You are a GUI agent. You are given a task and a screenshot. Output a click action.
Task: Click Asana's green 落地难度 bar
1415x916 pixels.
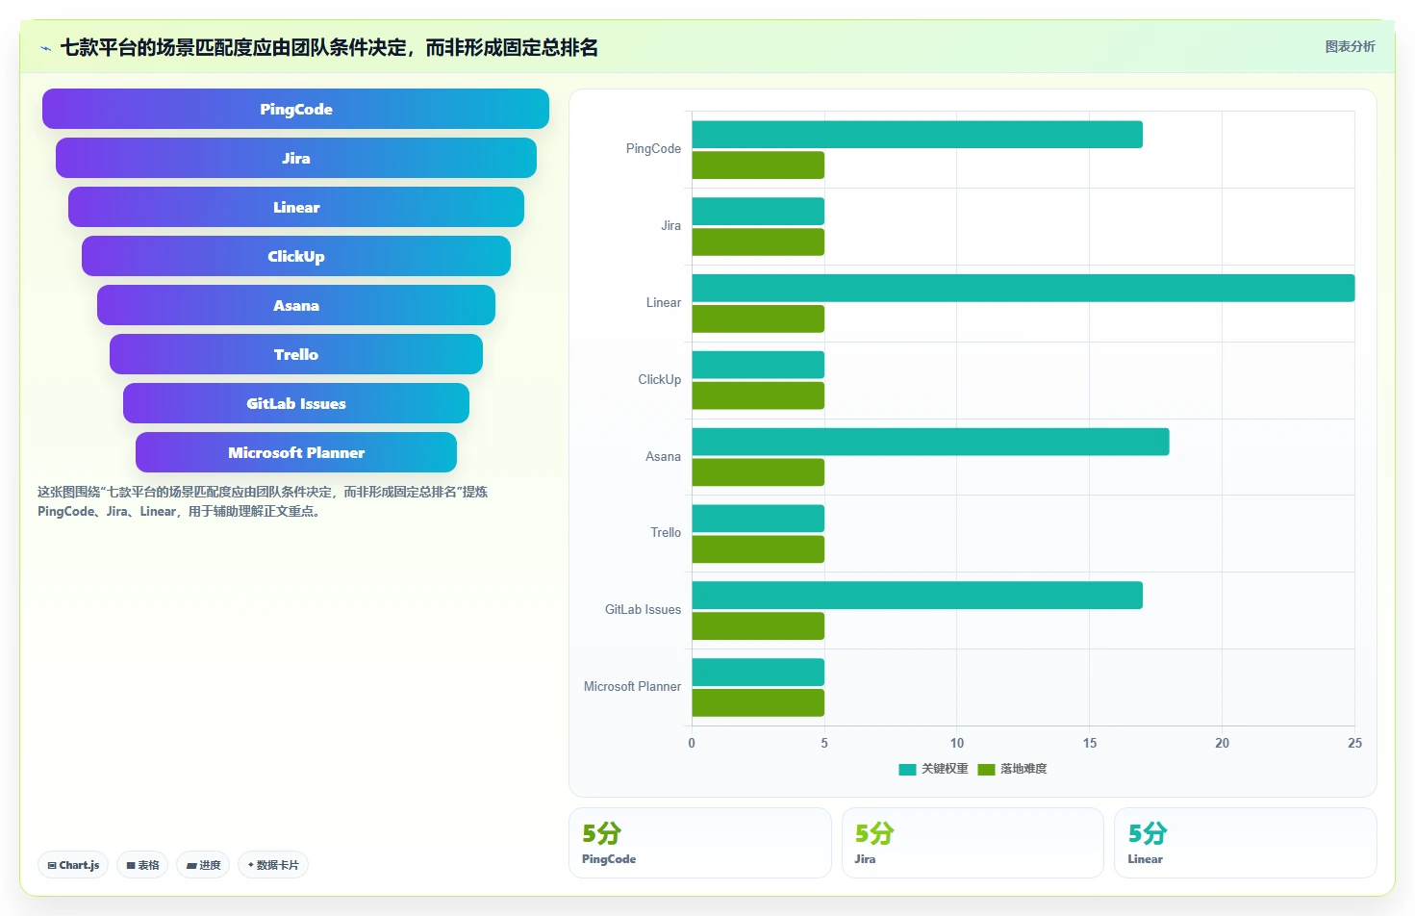click(758, 472)
